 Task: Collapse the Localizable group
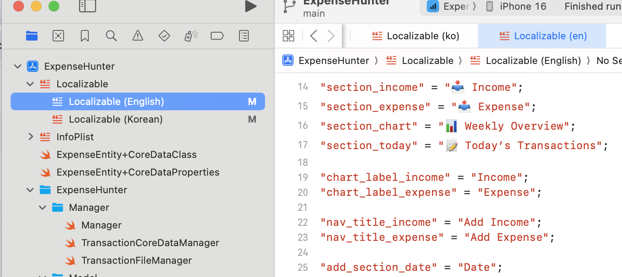click(x=30, y=84)
